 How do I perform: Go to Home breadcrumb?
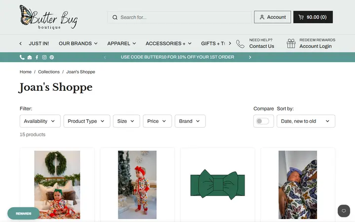click(26, 72)
